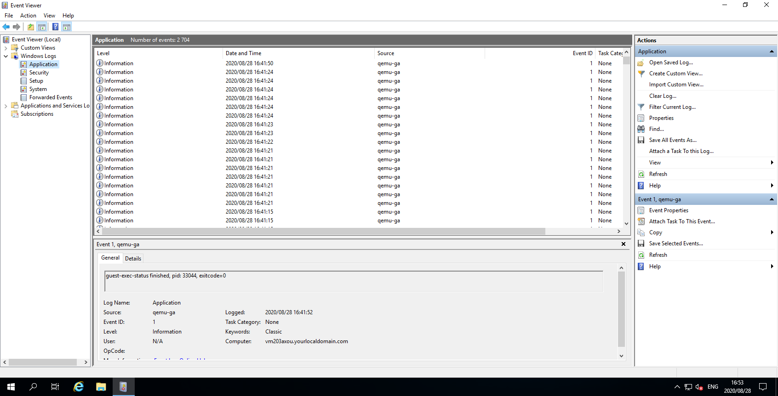778x396 pixels.
Task: Open log Properties from the Actions pane
Action: [661, 118]
